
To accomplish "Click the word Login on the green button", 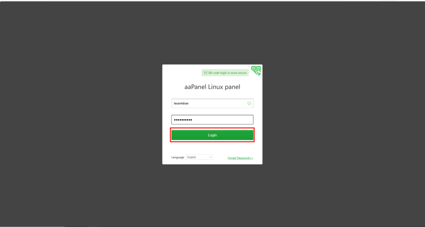I will [x=212, y=135].
